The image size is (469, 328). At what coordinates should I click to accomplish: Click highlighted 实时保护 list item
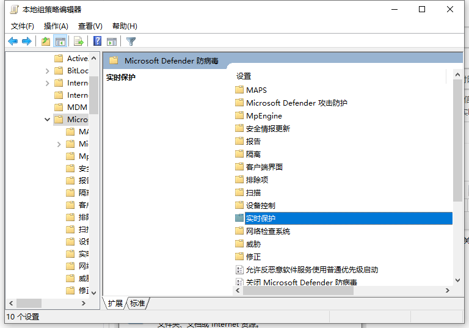349,219
